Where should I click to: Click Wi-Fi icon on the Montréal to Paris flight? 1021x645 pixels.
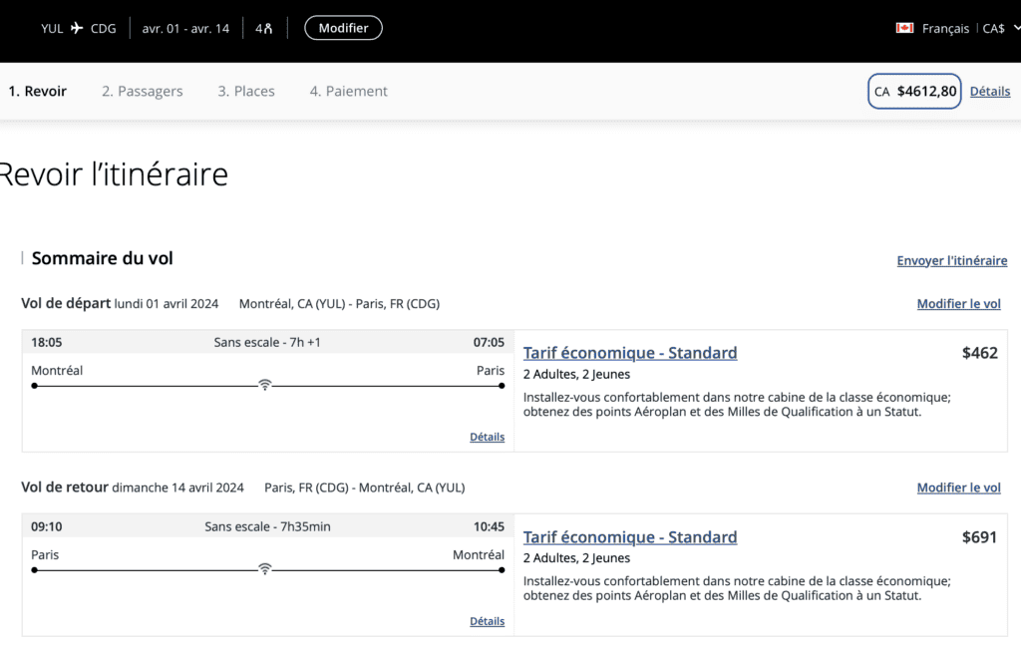click(264, 385)
